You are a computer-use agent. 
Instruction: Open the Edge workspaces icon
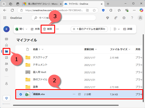click(x=10, y=4)
